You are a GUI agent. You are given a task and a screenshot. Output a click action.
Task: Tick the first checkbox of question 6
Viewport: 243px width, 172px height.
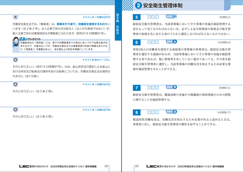(149, 42)
